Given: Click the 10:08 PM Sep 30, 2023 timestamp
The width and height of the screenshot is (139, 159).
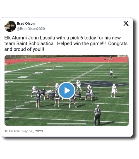Looking at the screenshot, I should [24, 131].
